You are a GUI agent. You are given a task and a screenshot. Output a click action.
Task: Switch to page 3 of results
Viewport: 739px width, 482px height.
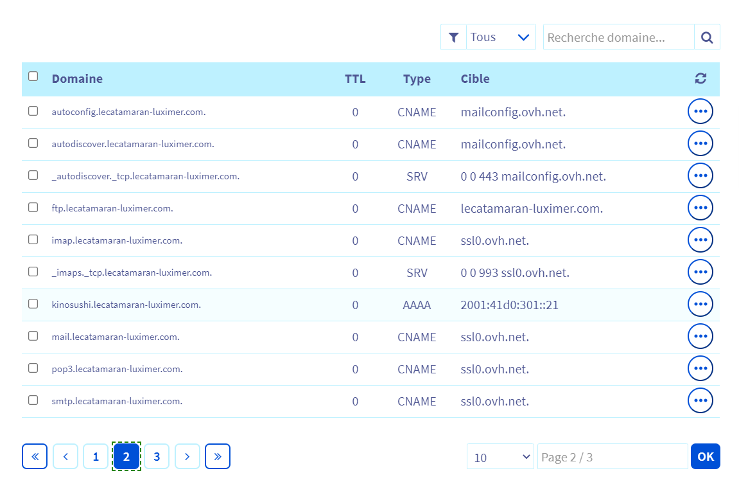pyautogui.click(x=157, y=456)
